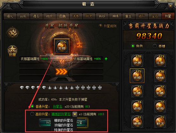Select the +13 头盔 equipment icon
The height and width of the screenshot is (133, 176).
(x=160, y=60)
